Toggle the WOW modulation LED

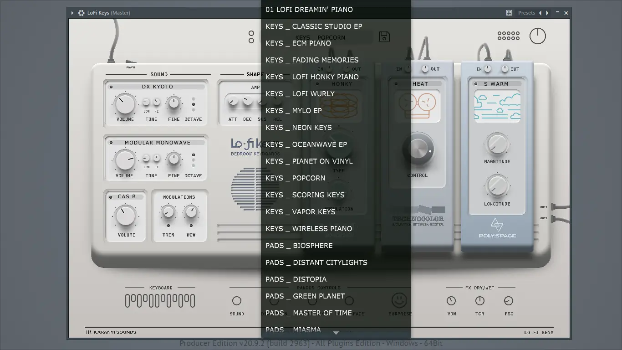[191, 226]
